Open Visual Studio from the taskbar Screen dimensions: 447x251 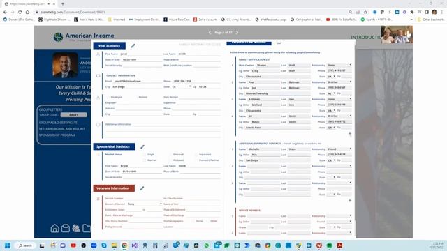pyautogui.click(x=135, y=245)
